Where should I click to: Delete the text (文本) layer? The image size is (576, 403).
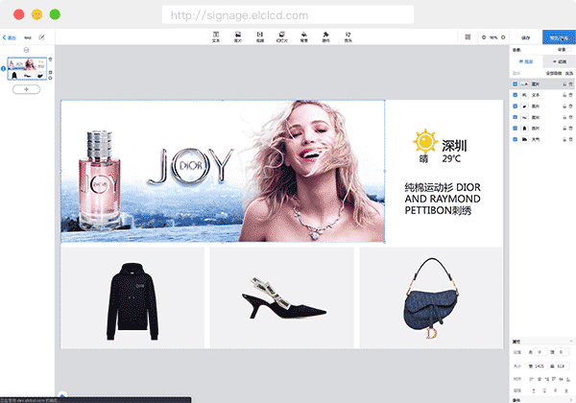(x=571, y=95)
